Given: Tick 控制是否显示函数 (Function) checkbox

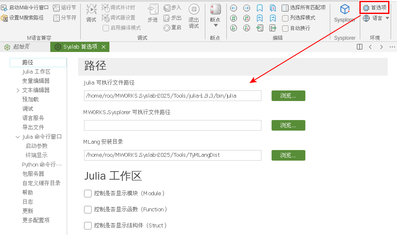Looking at the screenshot, I should coord(88,210).
